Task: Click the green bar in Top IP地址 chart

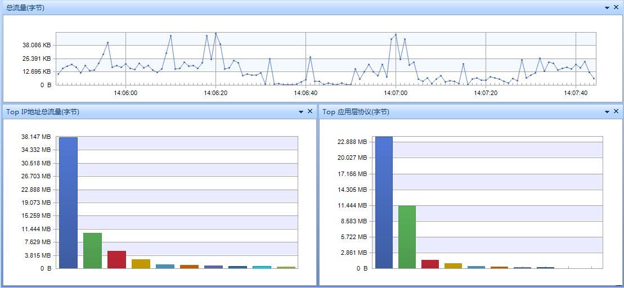Action: [92, 250]
